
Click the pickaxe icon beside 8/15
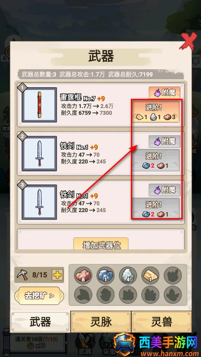coord(22,275)
